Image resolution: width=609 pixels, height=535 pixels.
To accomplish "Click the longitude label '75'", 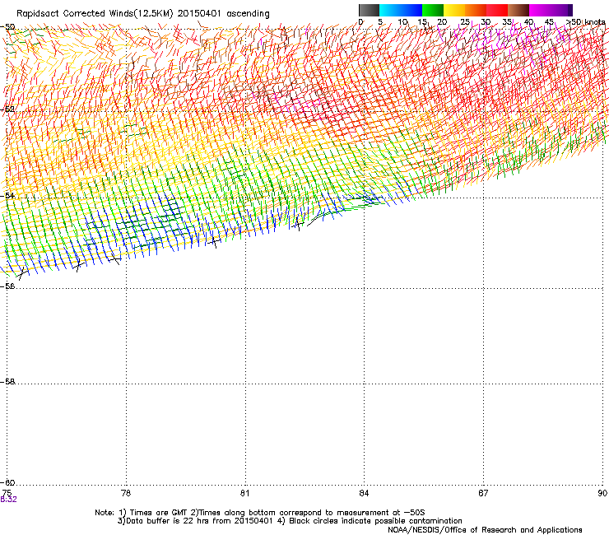I will tap(7, 493).
